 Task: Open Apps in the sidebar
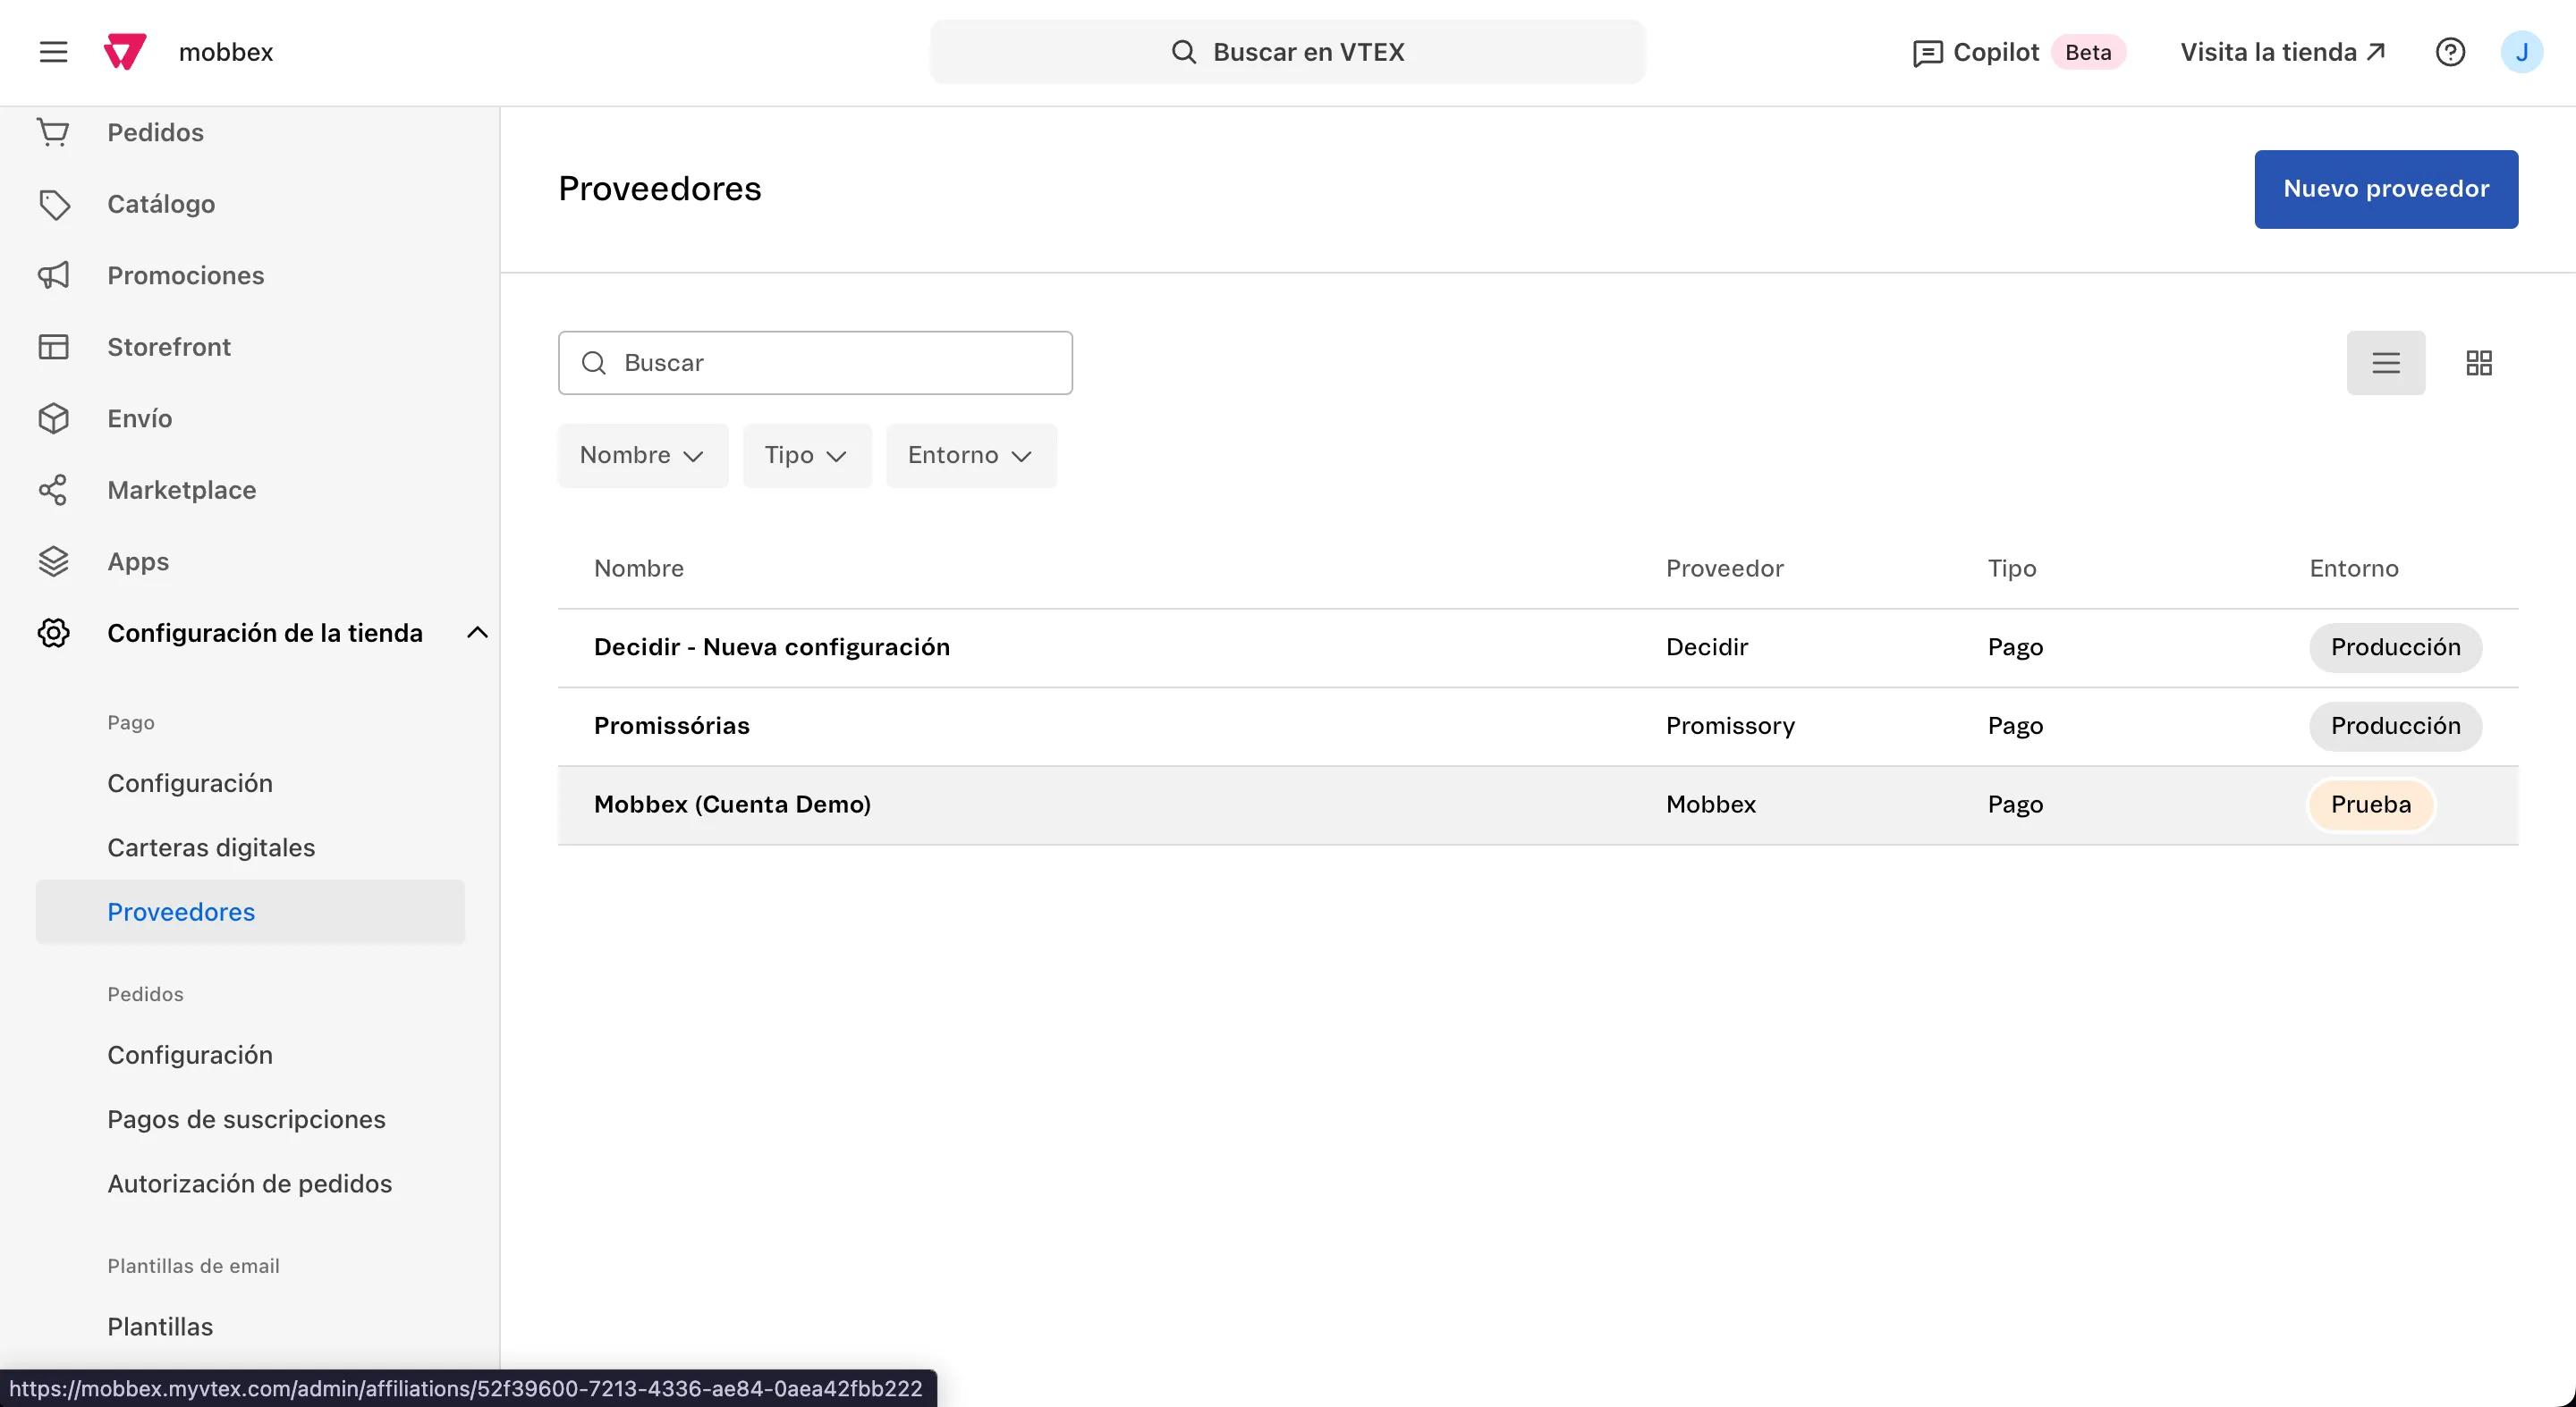pos(138,561)
